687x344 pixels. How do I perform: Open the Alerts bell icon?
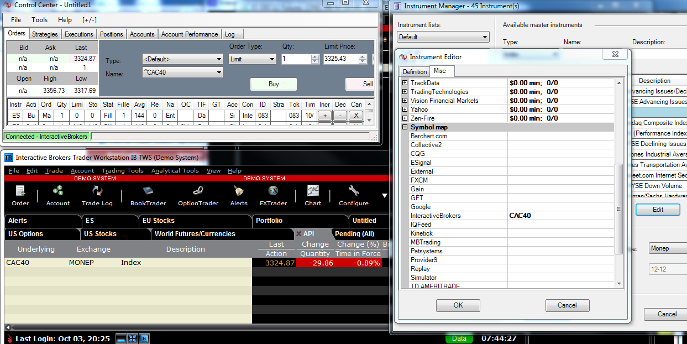(x=239, y=196)
